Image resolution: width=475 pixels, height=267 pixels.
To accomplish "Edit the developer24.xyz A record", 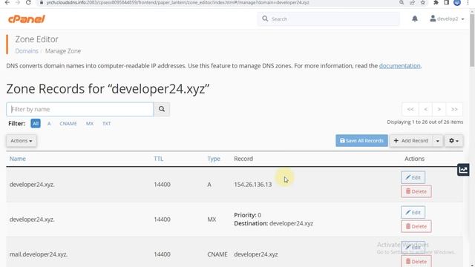I will click(413, 177).
